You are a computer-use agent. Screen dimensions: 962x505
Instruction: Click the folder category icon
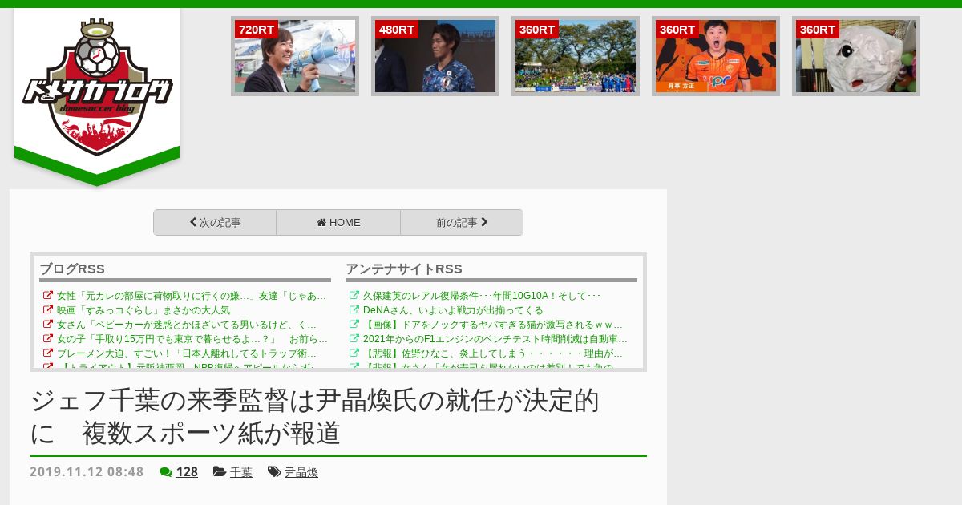tap(220, 472)
